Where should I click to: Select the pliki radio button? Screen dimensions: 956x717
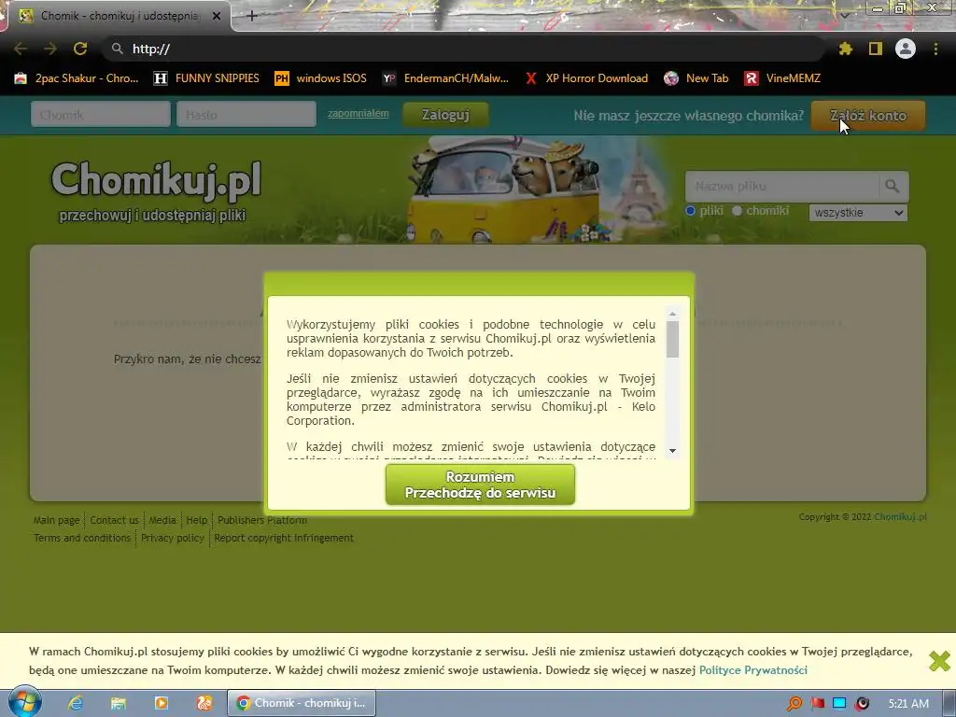coord(690,211)
